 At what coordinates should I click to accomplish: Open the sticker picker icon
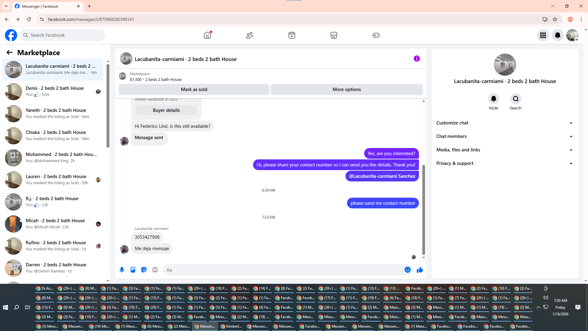click(144, 270)
